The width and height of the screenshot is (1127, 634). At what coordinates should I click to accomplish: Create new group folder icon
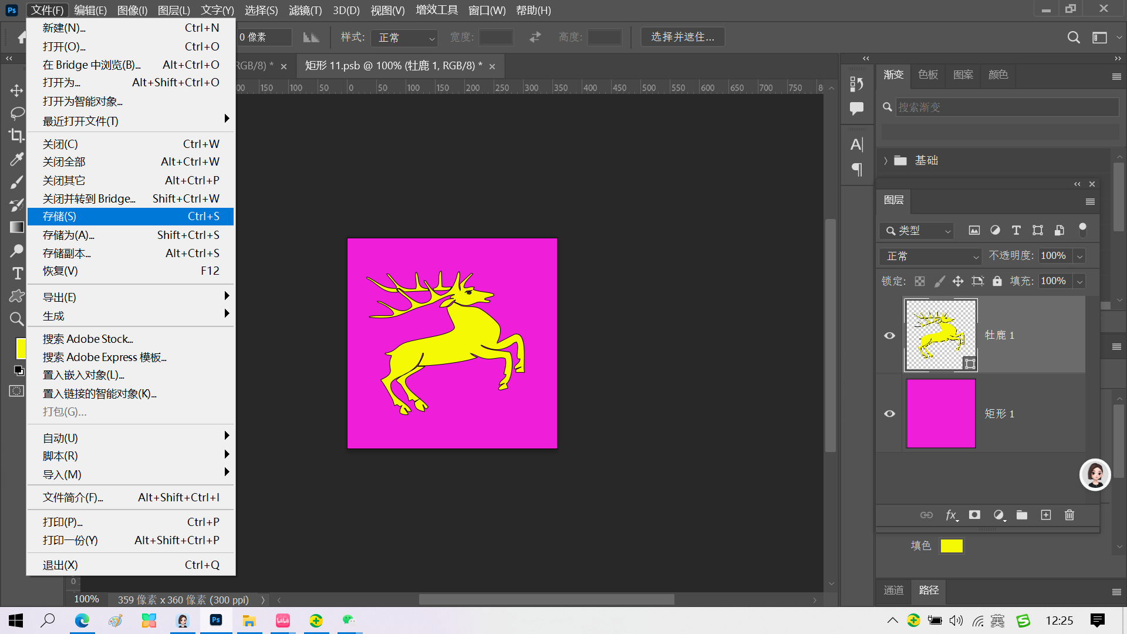(x=1022, y=515)
